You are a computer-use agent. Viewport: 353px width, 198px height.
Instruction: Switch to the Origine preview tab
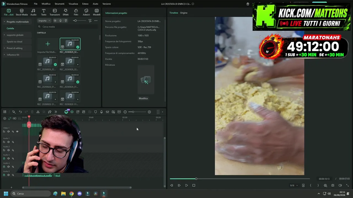pyautogui.click(x=184, y=13)
